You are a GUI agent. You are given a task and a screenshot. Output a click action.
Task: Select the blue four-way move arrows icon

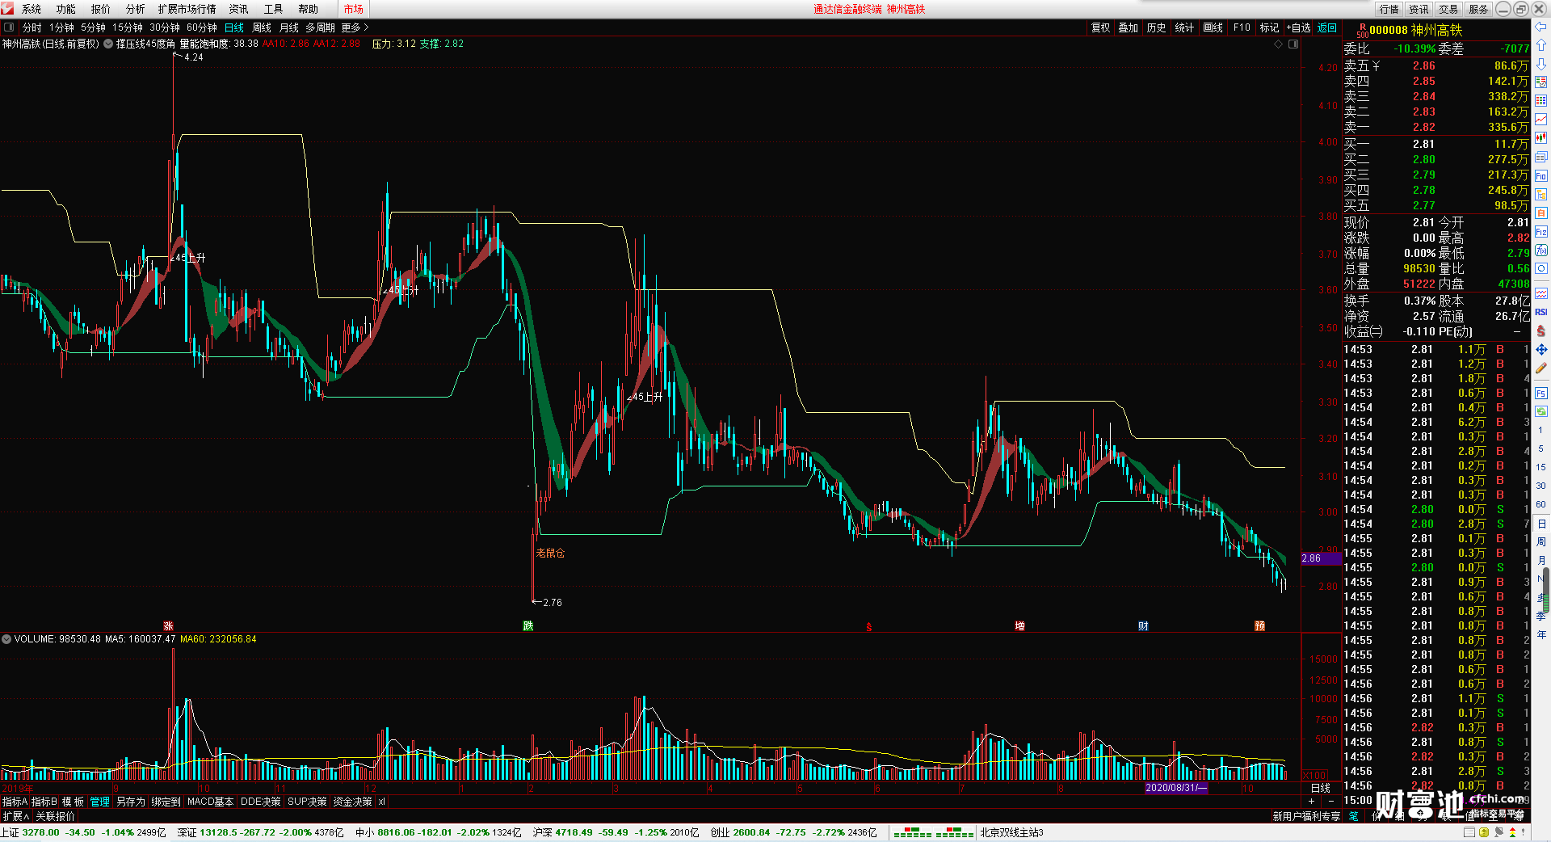pos(1540,349)
